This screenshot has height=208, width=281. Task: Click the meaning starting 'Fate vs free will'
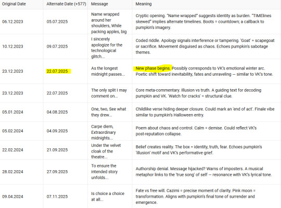point(196,197)
